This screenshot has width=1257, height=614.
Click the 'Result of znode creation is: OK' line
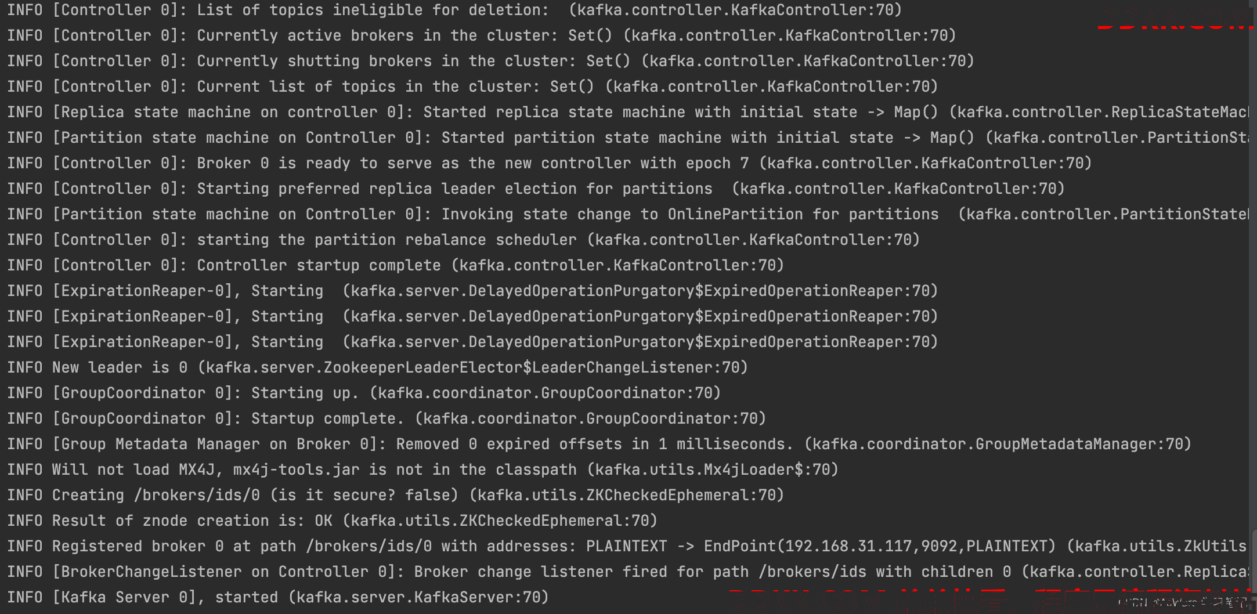pos(332,521)
